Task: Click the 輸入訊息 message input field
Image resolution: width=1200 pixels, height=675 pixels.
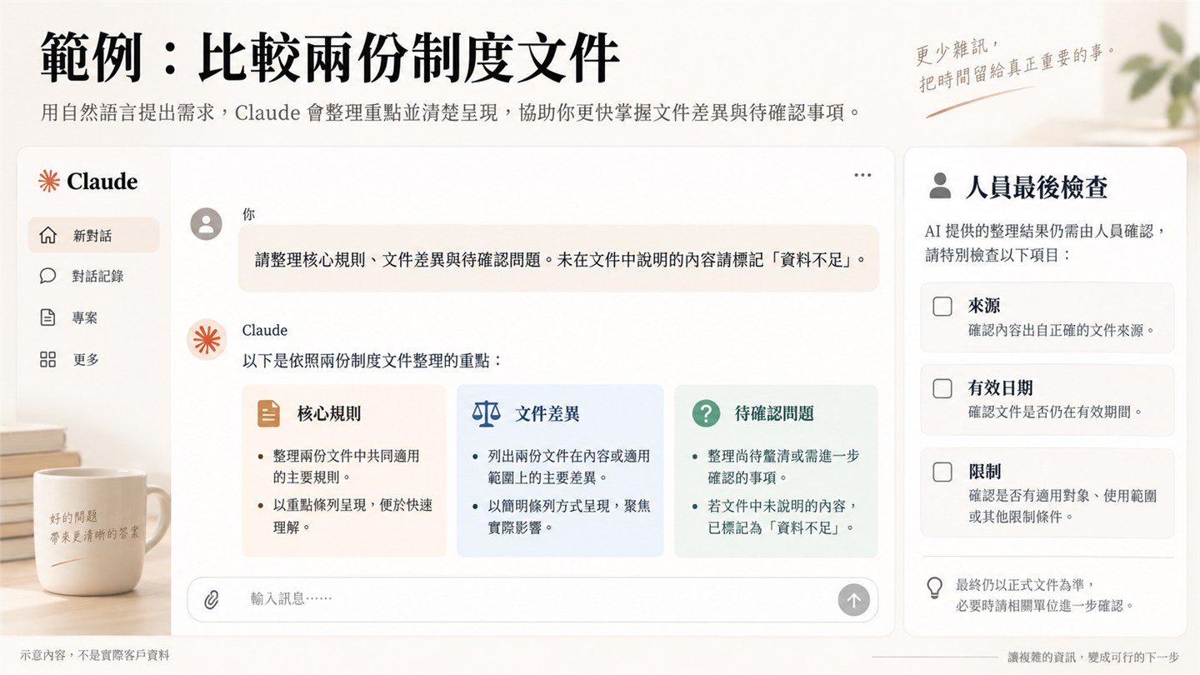Action: (533, 599)
